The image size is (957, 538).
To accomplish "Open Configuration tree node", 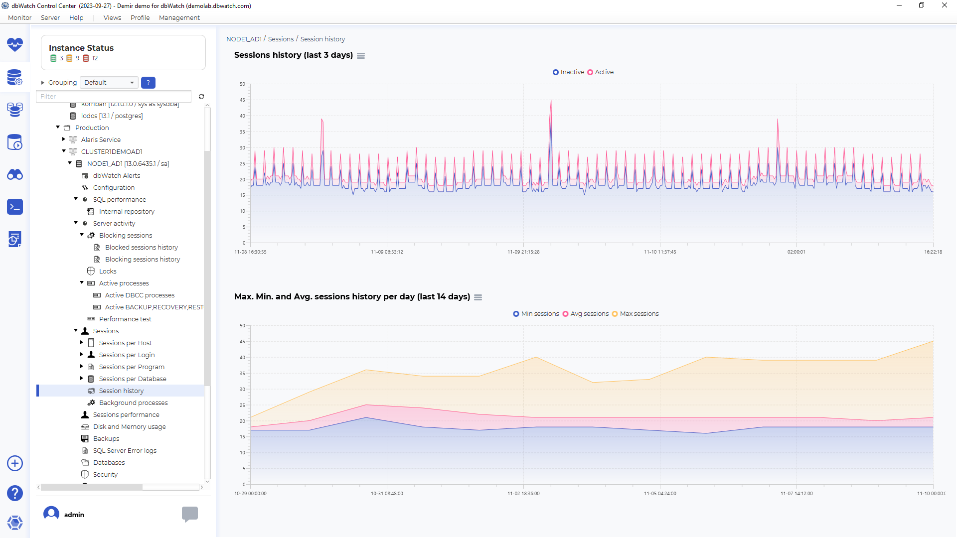I will coord(114,187).
